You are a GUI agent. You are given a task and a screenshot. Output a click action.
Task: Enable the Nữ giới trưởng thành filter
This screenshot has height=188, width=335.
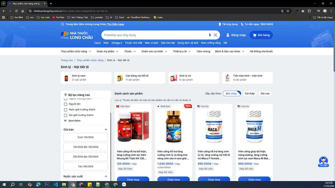[x=66, y=115]
